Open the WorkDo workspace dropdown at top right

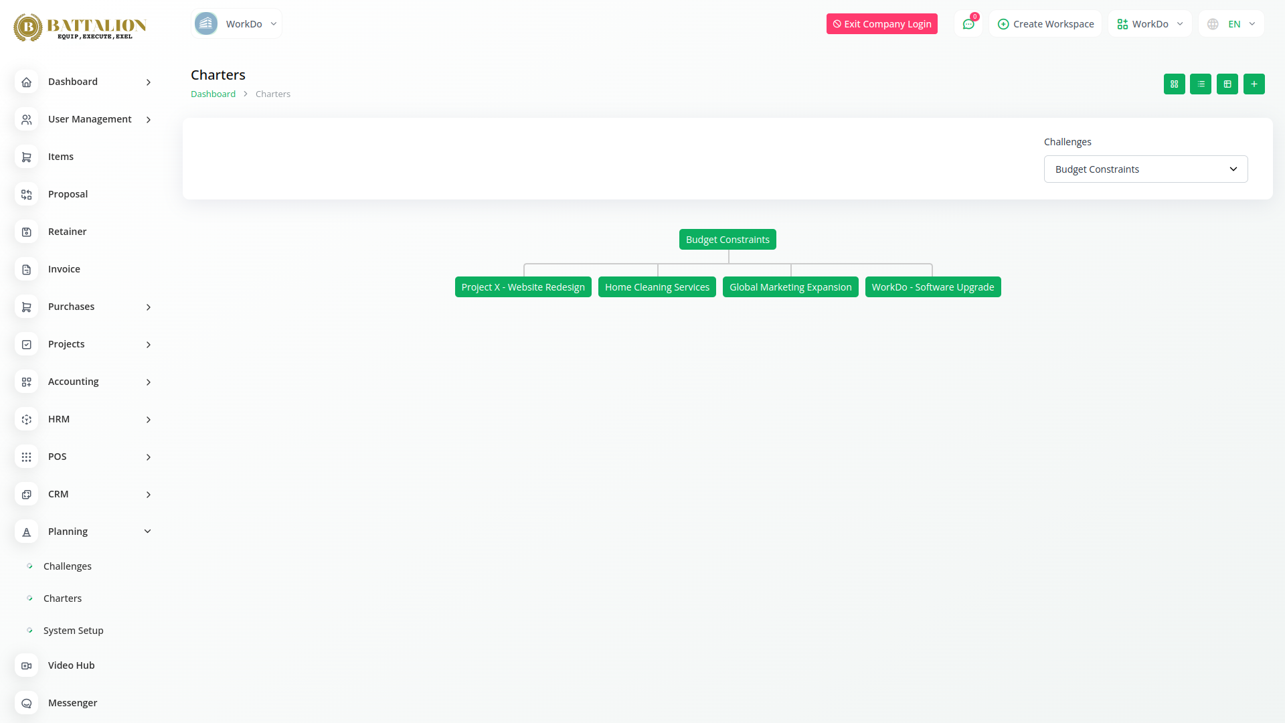[x=1150, y=24]
